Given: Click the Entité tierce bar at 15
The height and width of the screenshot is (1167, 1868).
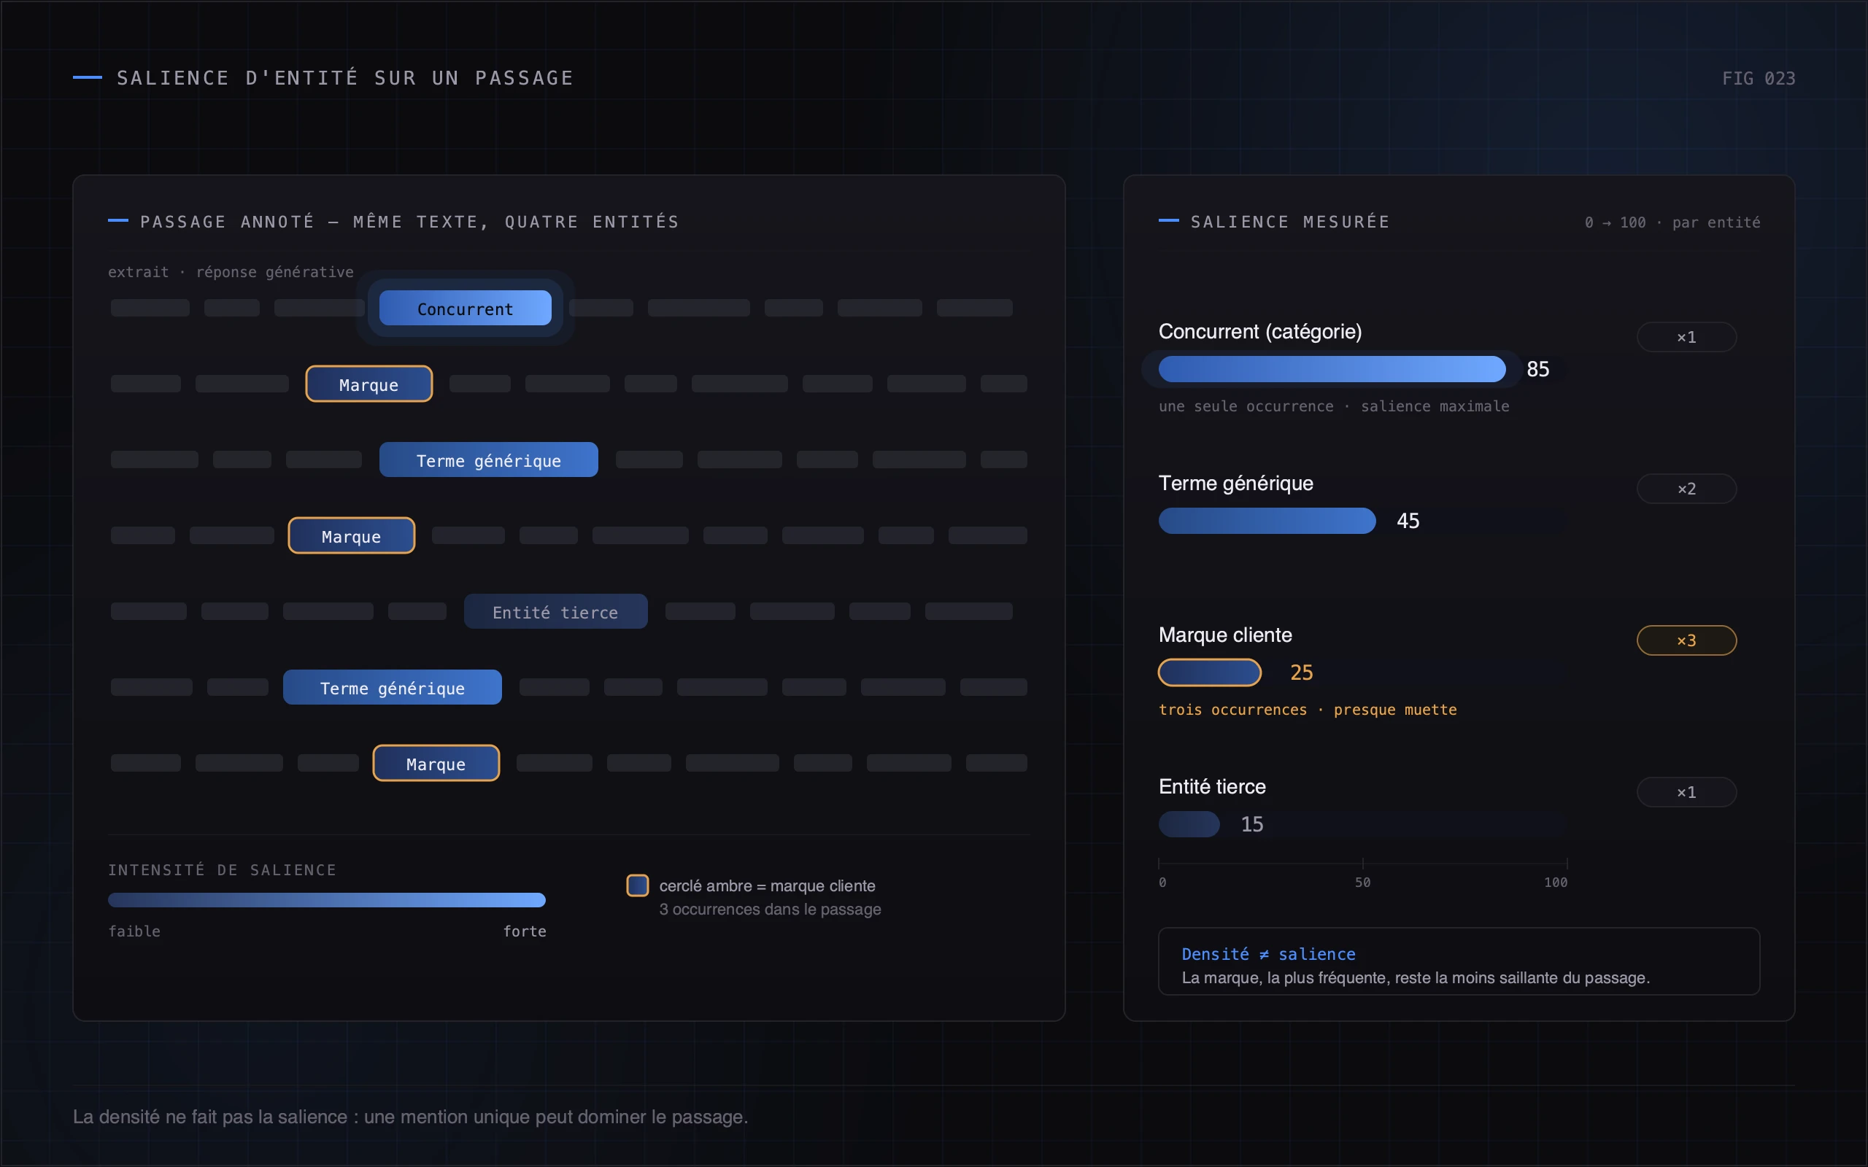Looking at the screenshot, I should tap(1189, 824).
